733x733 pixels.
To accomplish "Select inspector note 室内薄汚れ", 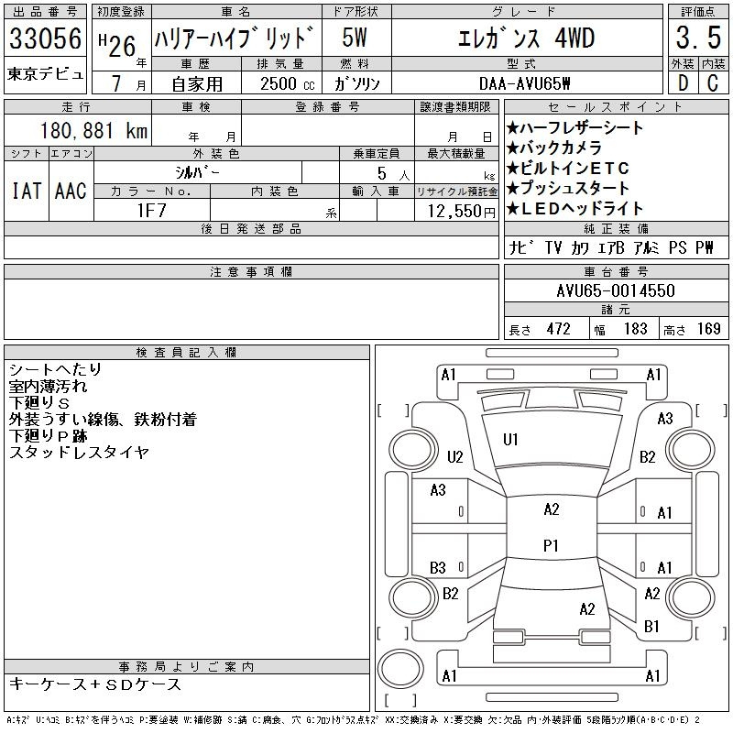I will coord(48,386).
